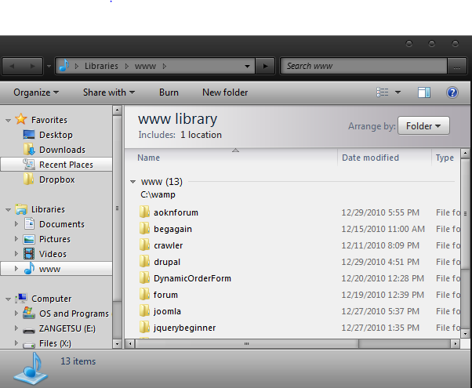Click the Pictures library icon

[29, 239]
